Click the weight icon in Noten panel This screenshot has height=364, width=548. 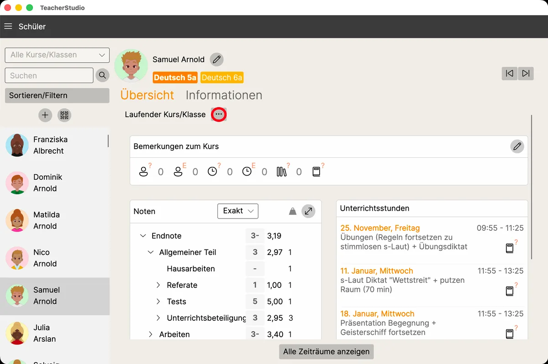click(293, 211)
